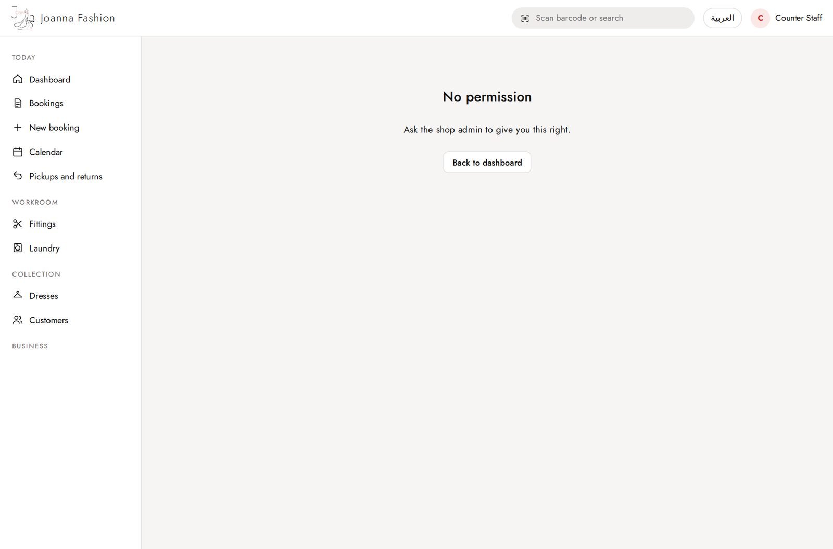The height and width of the screenshot is (549, 833).
Task: Click the Bookings document icon
Action: point(18,103)
